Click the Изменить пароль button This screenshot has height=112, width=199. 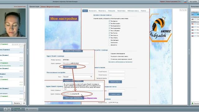coord(115,82)
